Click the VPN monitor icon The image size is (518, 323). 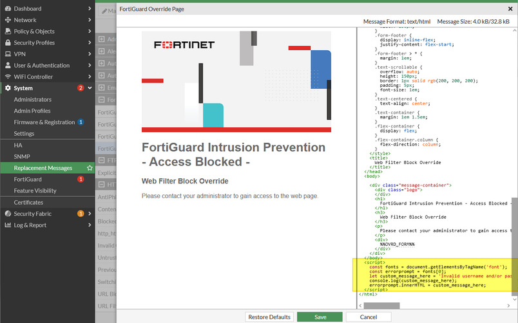coord(8,54)
